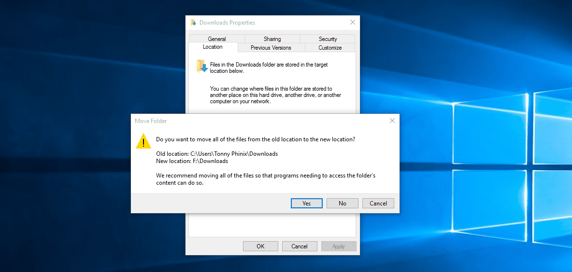Click the 'Do you want to move' question text

[256, 139]
